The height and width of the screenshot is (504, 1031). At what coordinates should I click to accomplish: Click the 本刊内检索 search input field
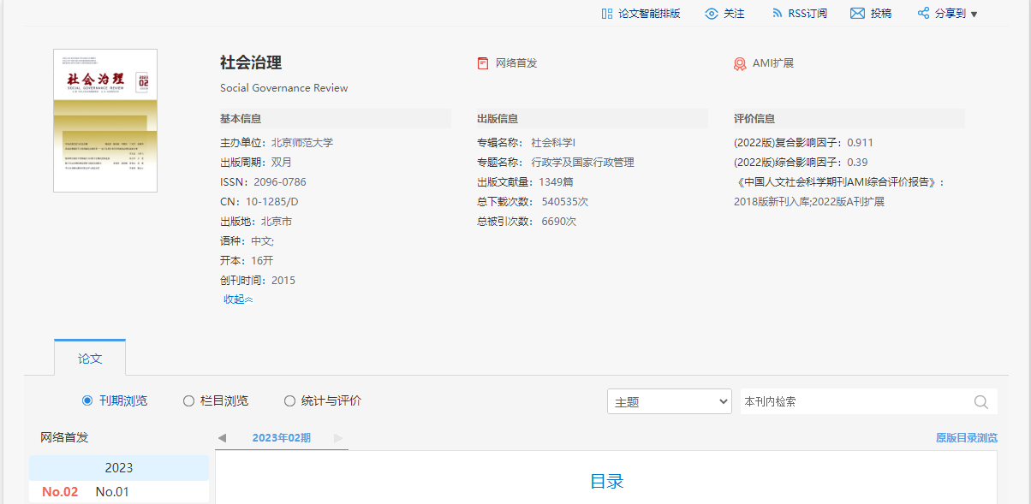(x=855, y=401)
